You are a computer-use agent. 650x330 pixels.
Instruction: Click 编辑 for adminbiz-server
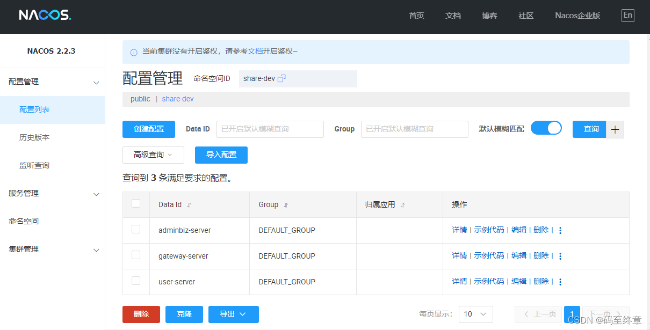point(519,230)
